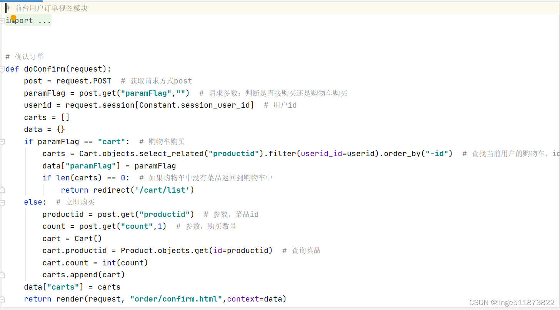Click the comment '# 查询菜品'
The image size is (560, 310).
tap(302, 251)
